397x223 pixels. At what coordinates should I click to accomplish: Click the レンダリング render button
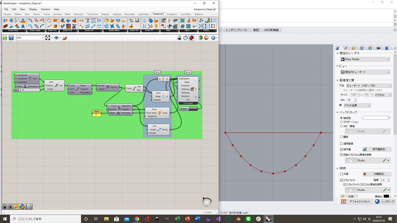(x=385, y=202)
